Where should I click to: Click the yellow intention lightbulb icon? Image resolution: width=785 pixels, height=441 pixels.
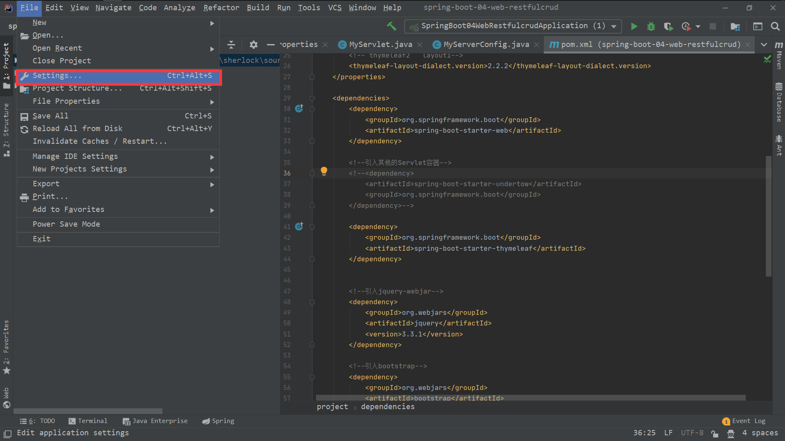point(324,171)
